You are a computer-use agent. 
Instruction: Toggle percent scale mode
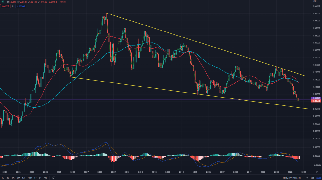(307, 178)
